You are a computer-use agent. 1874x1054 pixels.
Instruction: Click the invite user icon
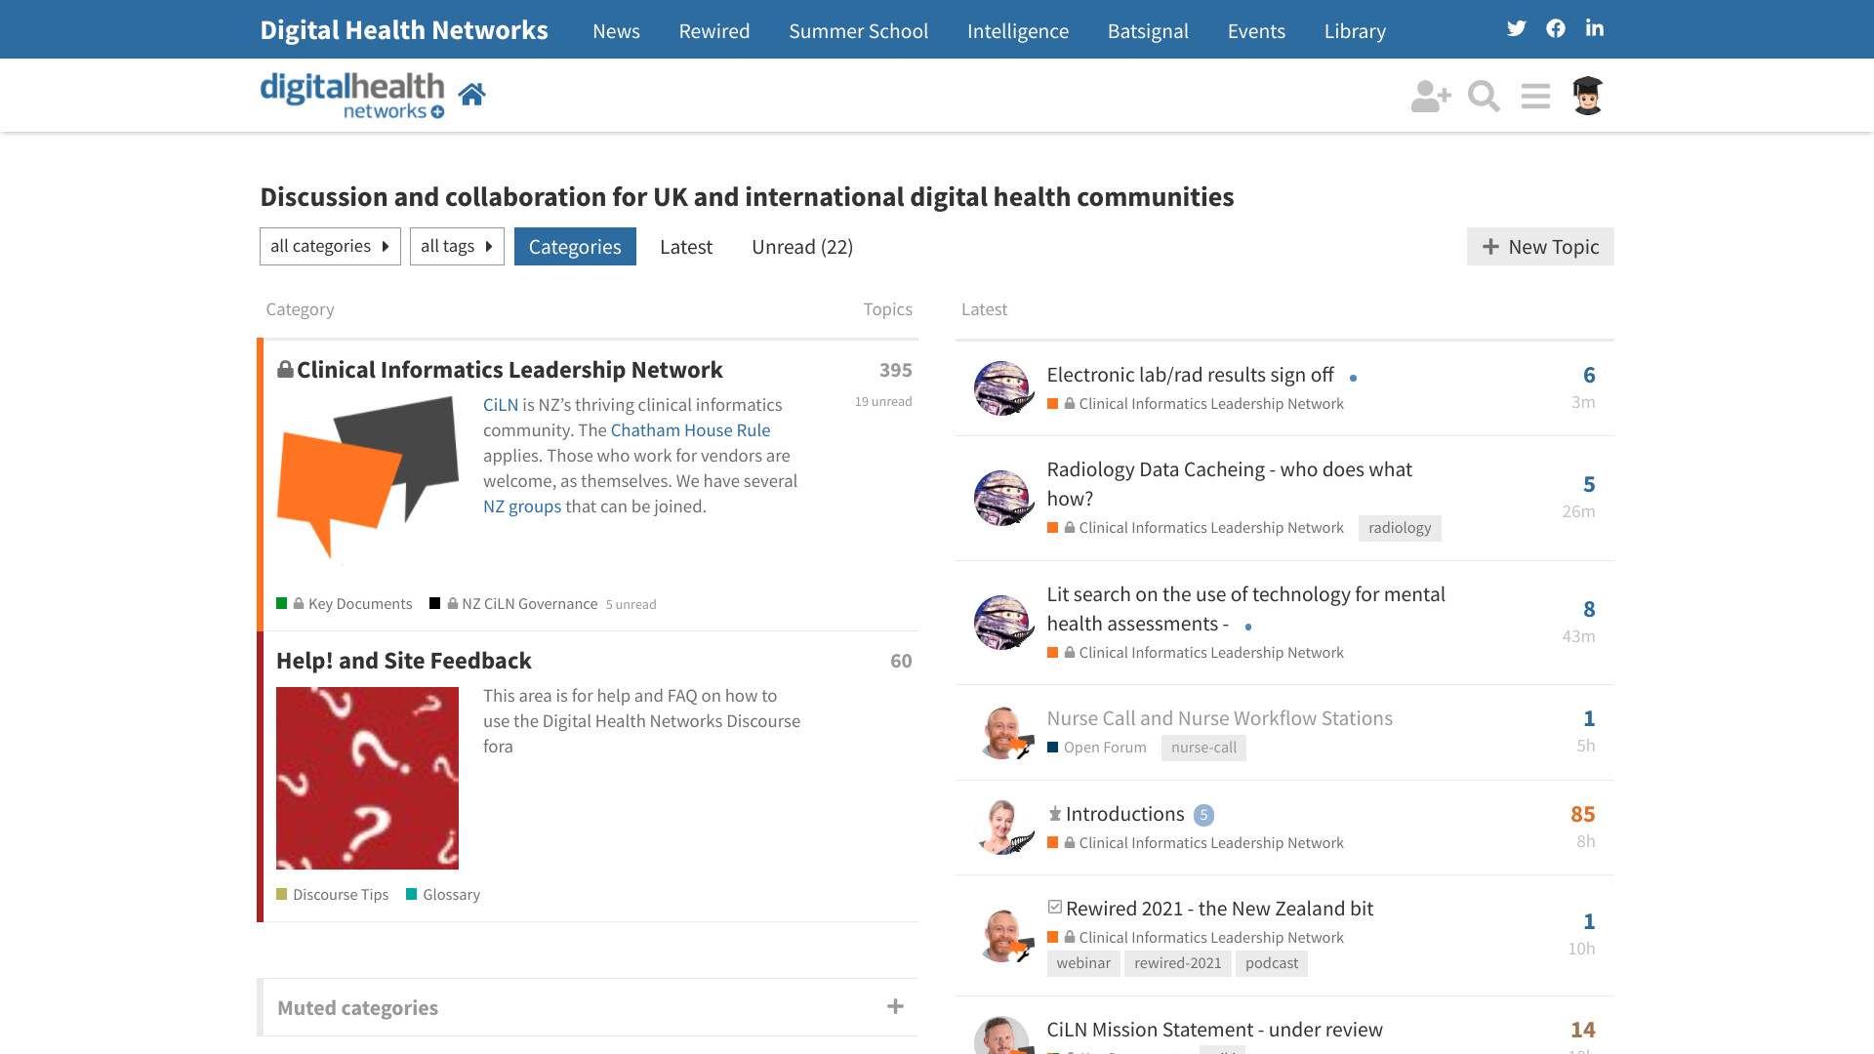[1430, 96]
